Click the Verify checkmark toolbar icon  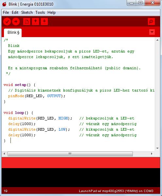[7, 22]
